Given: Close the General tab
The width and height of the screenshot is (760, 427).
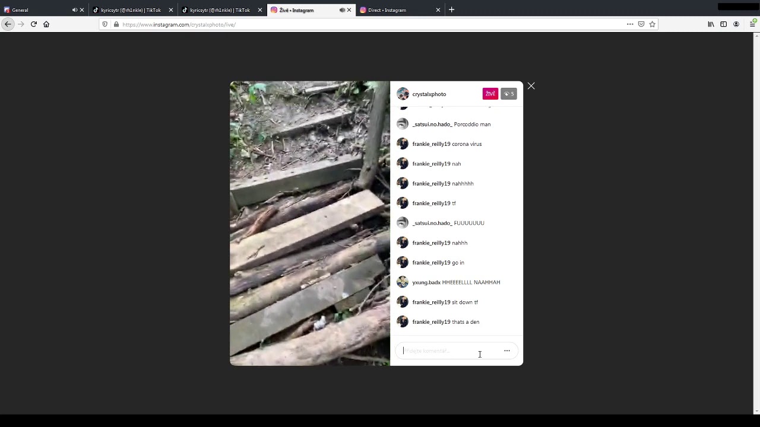Looking at the screenshot, I should point(82,10).
